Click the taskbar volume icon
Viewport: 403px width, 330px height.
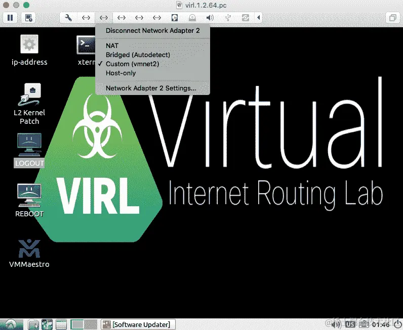point(337,325)
